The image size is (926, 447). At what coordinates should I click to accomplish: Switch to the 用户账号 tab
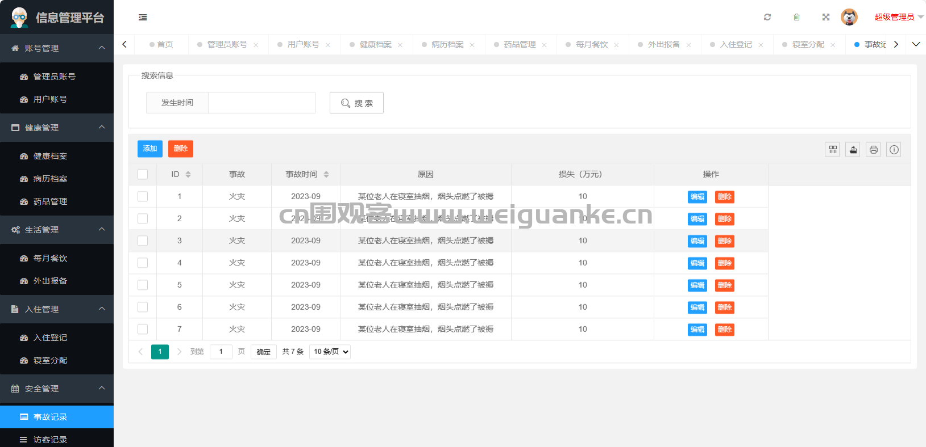coord(303,44)
